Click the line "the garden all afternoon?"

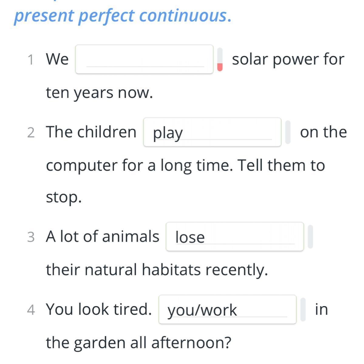(138, 343)
